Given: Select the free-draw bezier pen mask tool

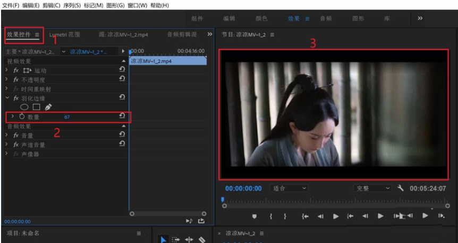Looking at the screenshot, I should click(48, 107).
